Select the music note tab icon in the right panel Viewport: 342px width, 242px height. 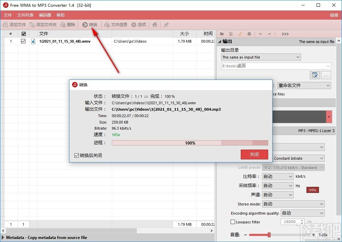tap(240, 34)
